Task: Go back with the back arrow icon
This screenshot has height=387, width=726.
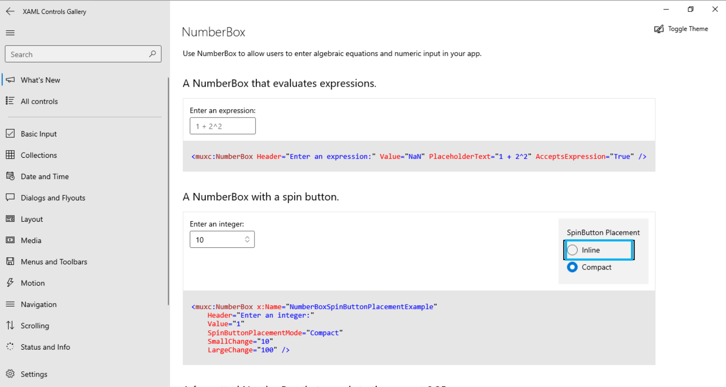Action: point(10,11)
